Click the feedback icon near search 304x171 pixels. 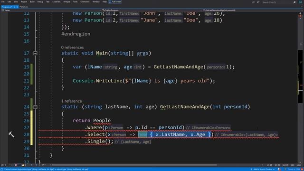tap(258, 2)
